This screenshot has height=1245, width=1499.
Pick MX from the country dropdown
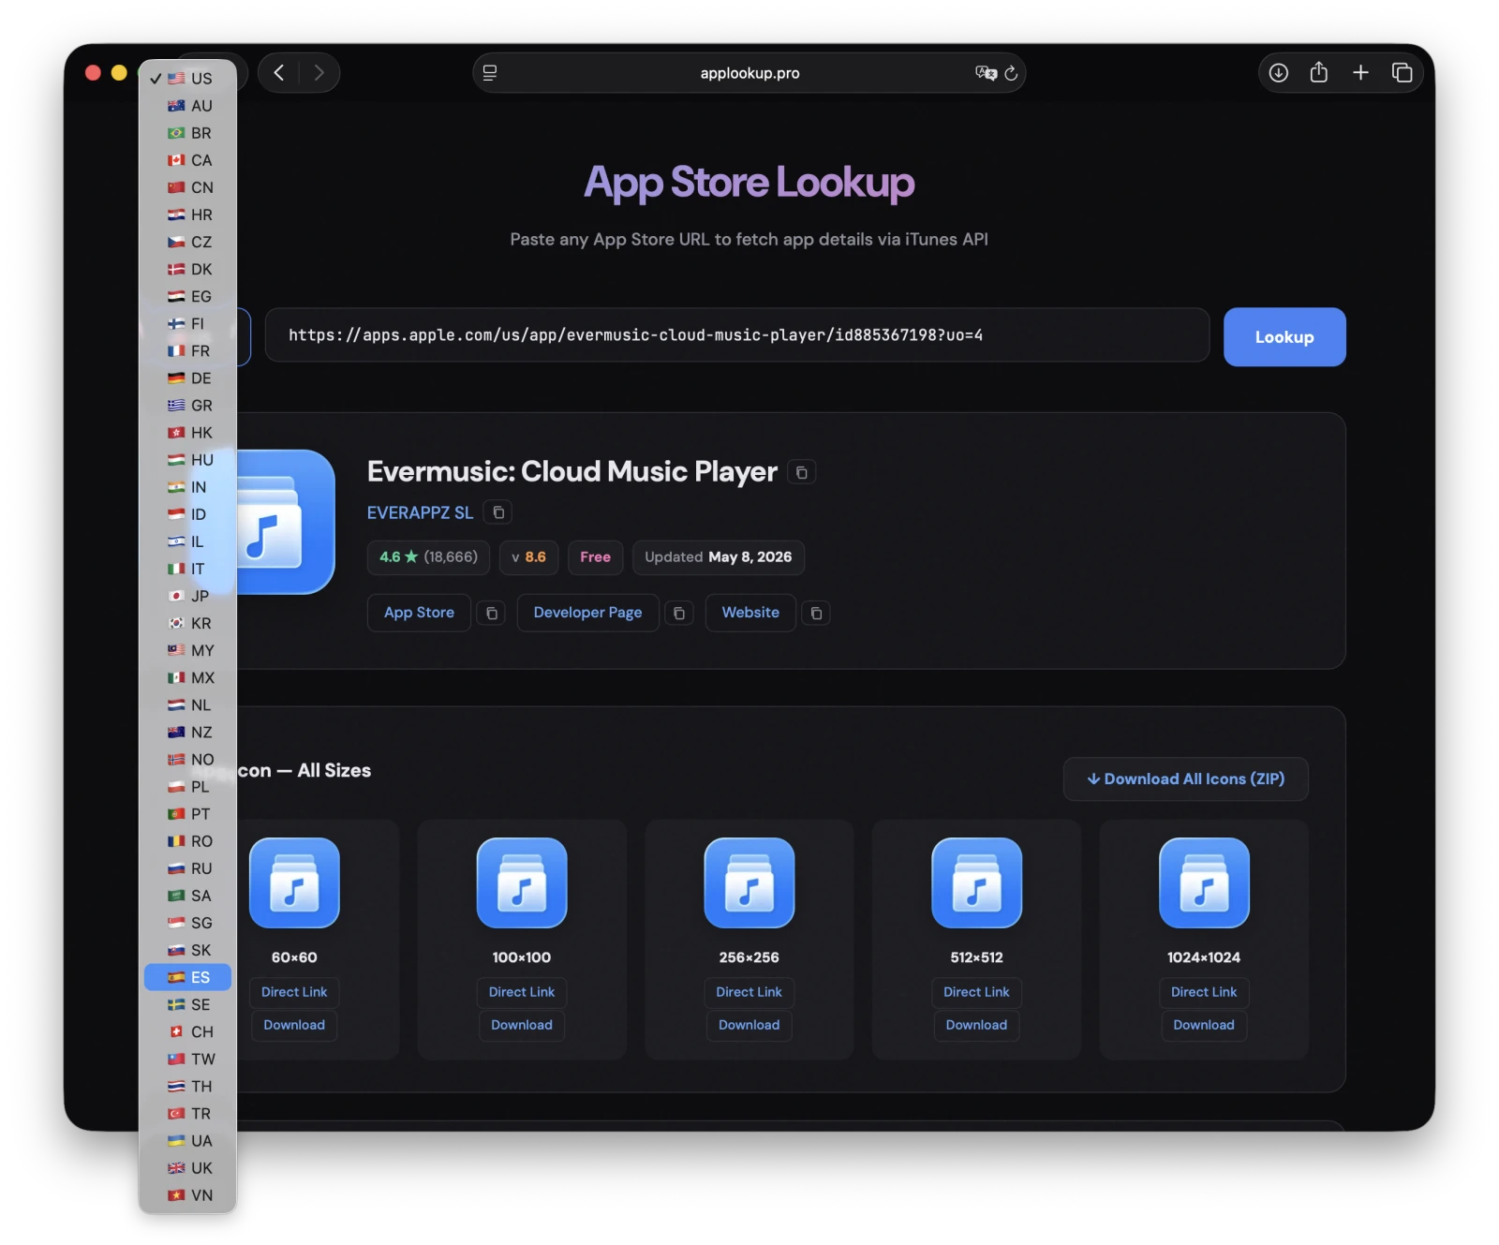coord(188,677)
